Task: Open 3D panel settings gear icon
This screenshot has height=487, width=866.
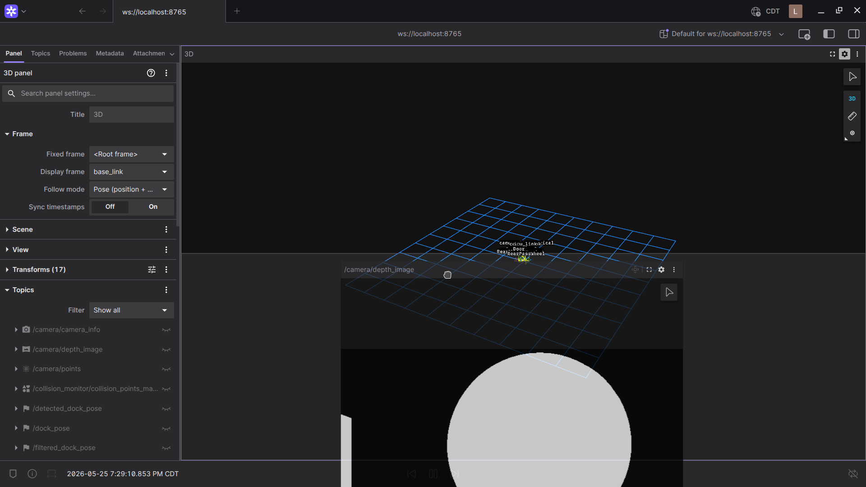Action: pyautogui.click(x=845, y=54)
